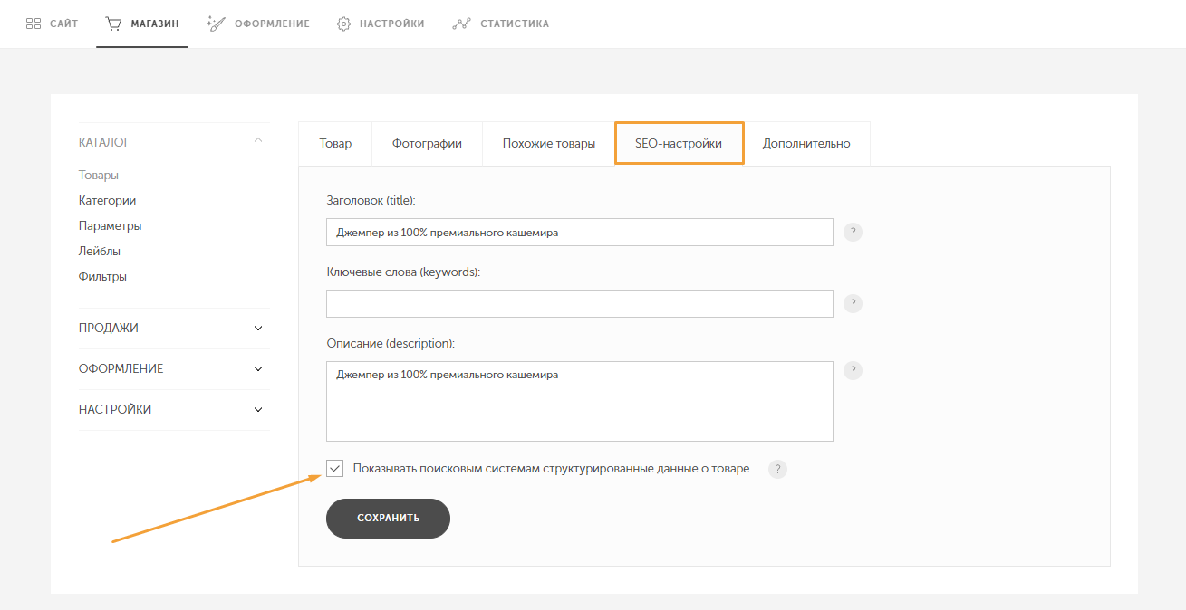Viewport: 1186px width, 610px height.
Task: Open Категории in the catalog sidebar
Action: tap(107, 201)
